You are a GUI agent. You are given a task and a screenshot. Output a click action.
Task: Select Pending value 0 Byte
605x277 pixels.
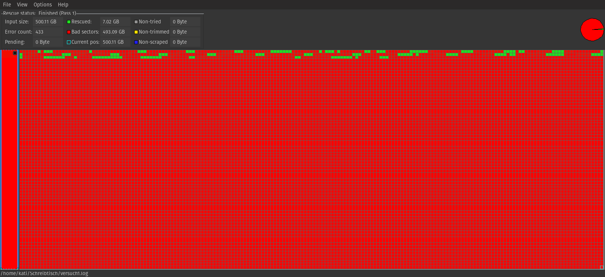point(48,42)
